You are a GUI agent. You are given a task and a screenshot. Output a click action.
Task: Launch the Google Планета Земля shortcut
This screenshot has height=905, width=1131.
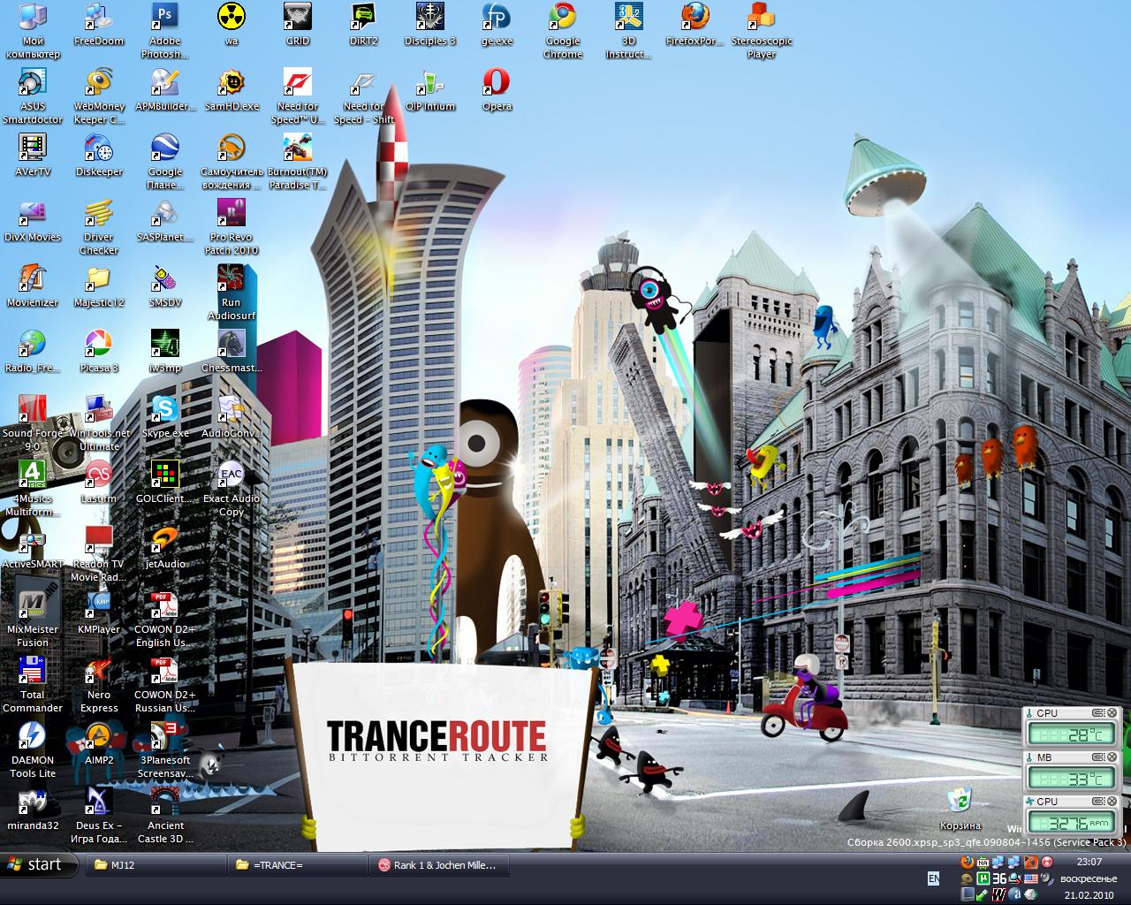click(x=165, y=162)
